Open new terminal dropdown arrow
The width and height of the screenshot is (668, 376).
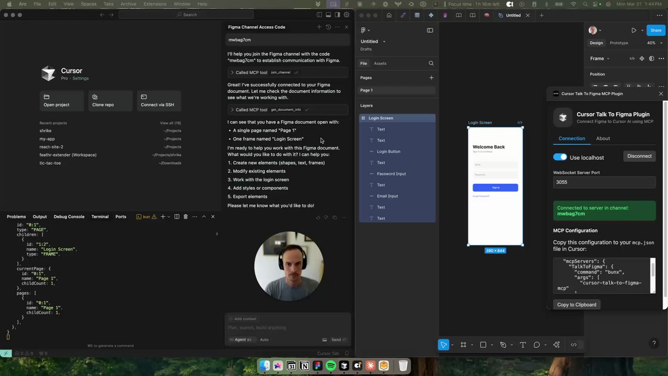point(169,217)
